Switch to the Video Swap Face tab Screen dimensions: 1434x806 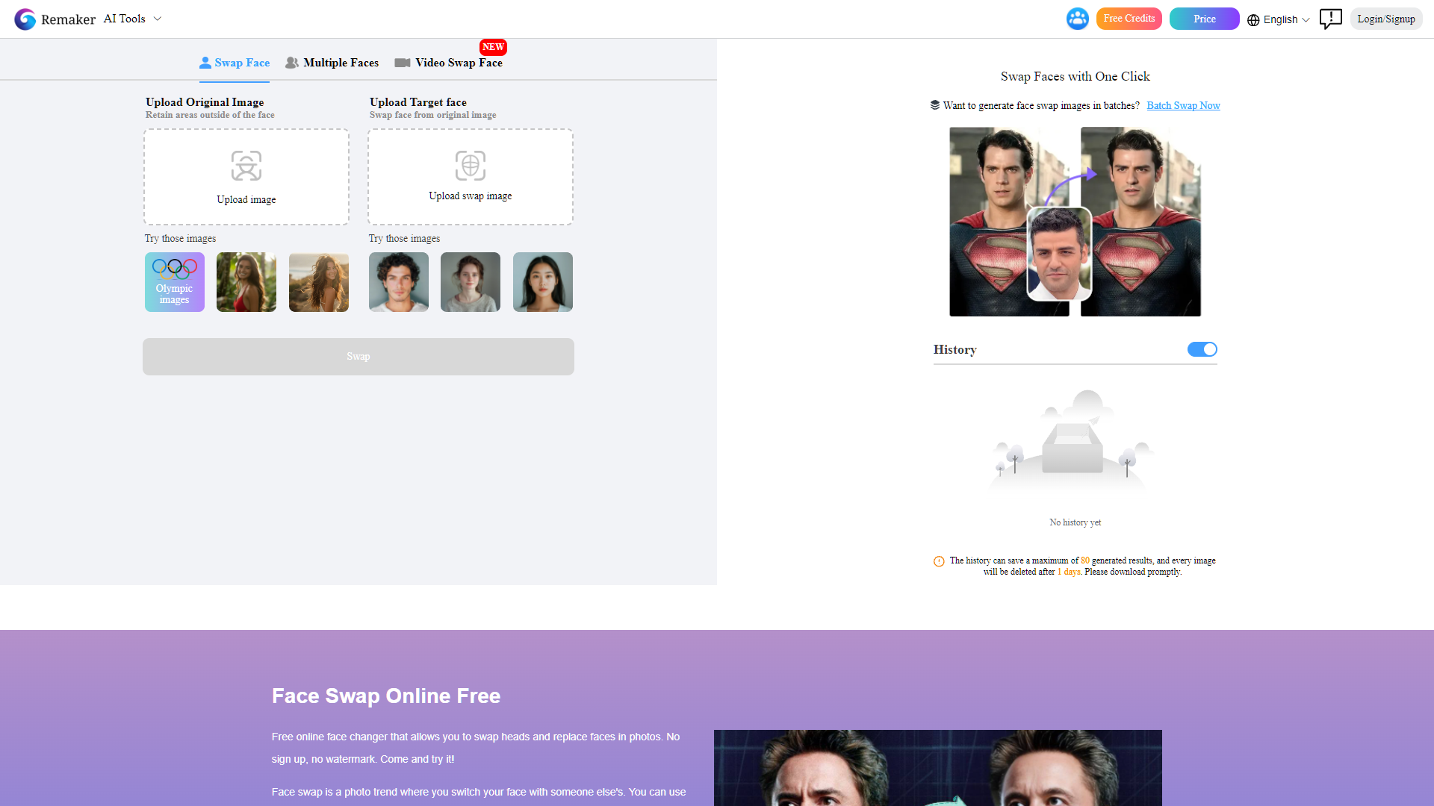click(x=459, y=63)
